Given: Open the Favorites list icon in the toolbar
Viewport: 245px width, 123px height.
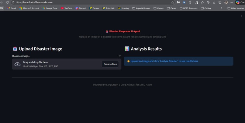Looking at the screenshot, I should coord(202,2).
